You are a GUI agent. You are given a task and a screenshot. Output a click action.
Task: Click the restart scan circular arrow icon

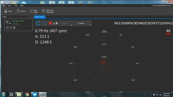[38, 23]
